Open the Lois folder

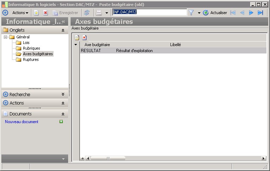pos(26,43)
